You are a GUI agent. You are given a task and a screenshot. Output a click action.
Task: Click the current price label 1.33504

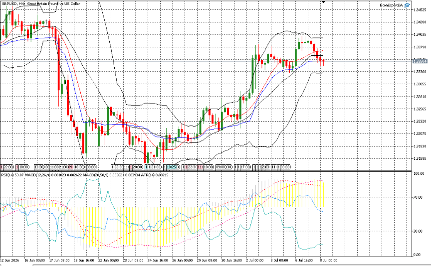pos(420,61)
